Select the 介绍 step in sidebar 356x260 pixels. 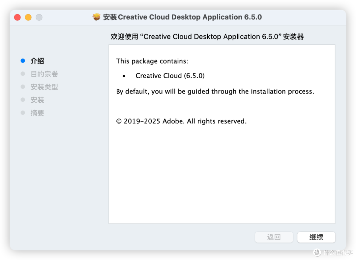(37, 61)
